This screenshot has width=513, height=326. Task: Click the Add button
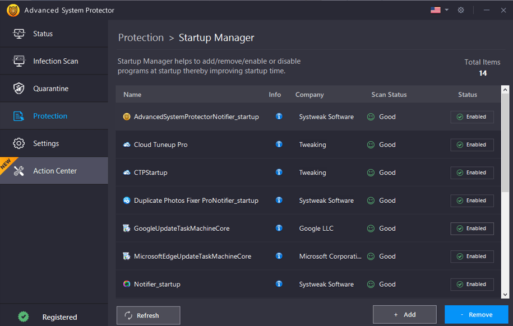pyautogui.click(x=404, y=315)
